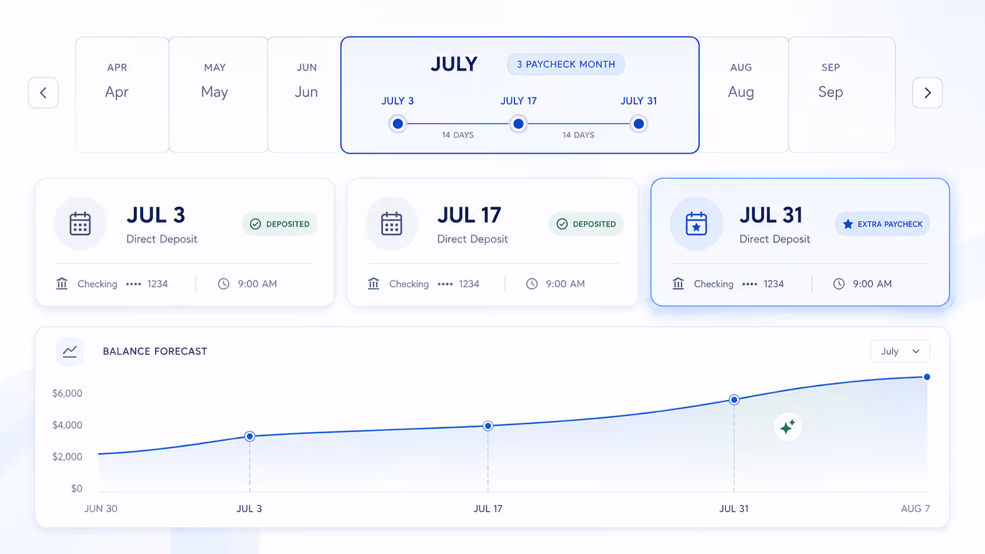Viewport: 985px width, 554px height.
Task: Switch to the May month tab
Action: (219, 95)
